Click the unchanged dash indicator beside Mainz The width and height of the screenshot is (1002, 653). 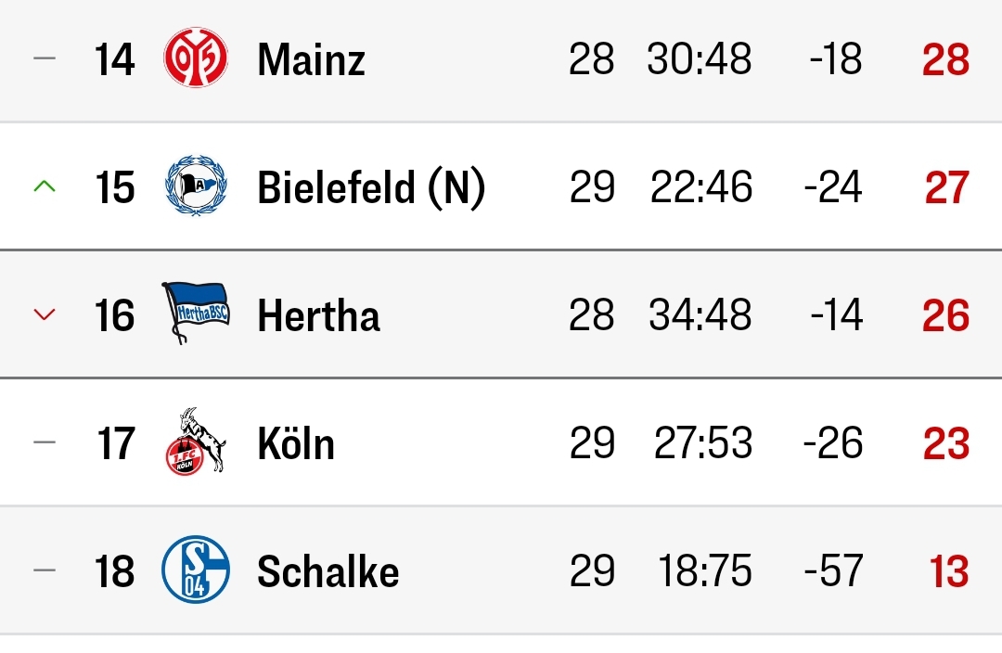coord(45,58)
